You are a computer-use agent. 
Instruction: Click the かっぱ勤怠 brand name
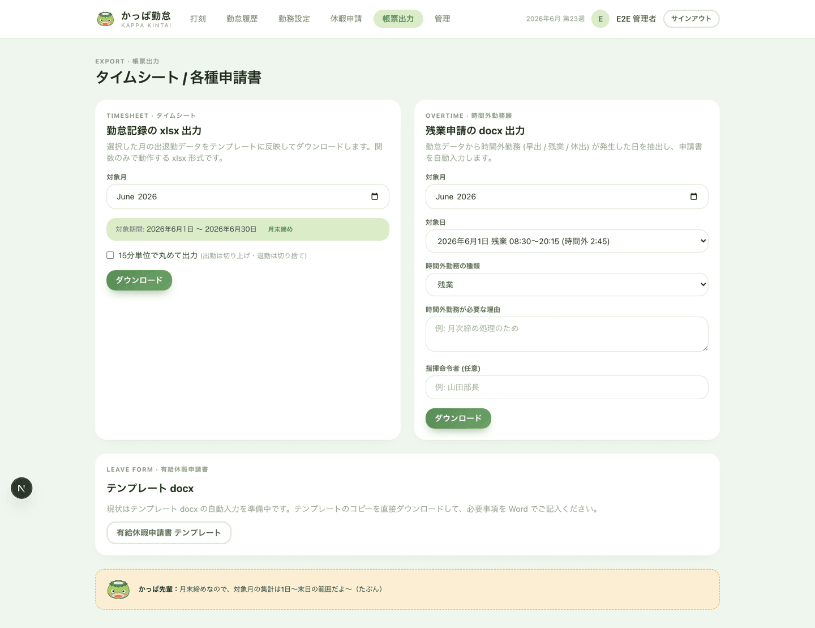pyautogui.click(x=146, y=16)
